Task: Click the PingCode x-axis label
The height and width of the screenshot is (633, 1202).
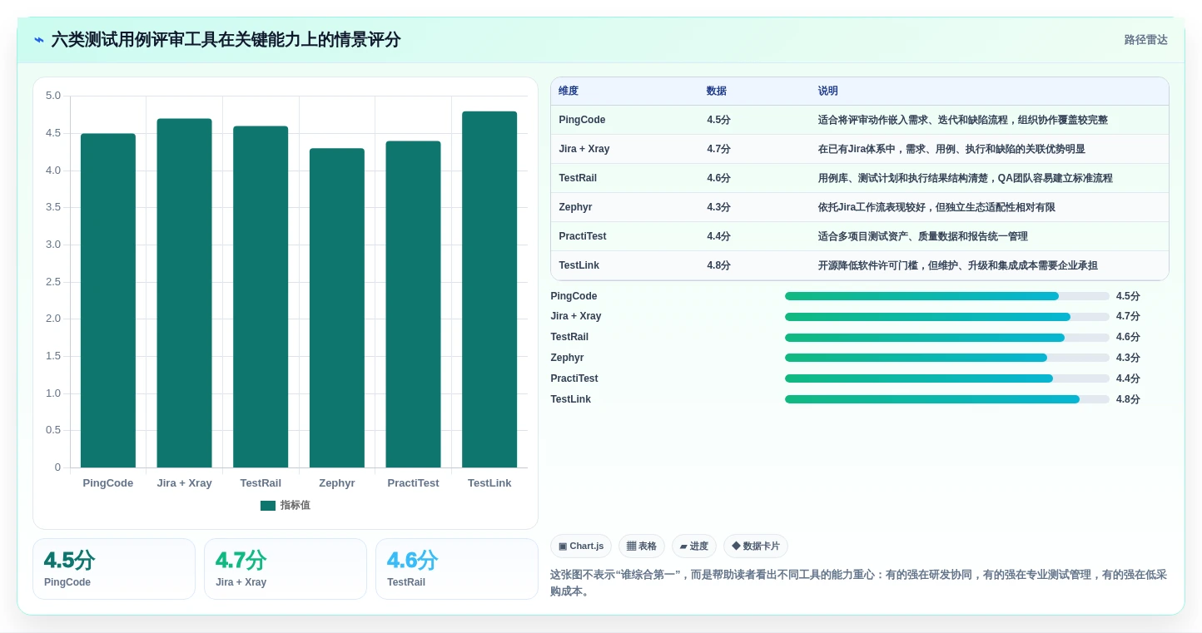Action: (x=108, y=483)
